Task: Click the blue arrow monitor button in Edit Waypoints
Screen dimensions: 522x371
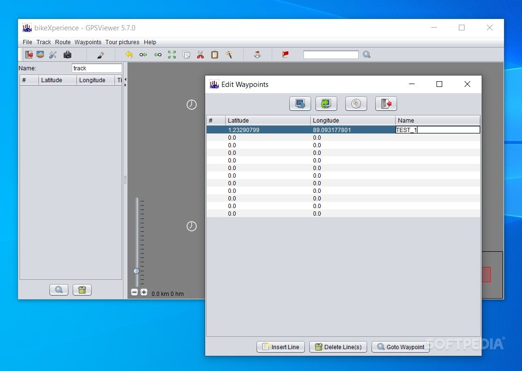Action: [x=300, y=104]
